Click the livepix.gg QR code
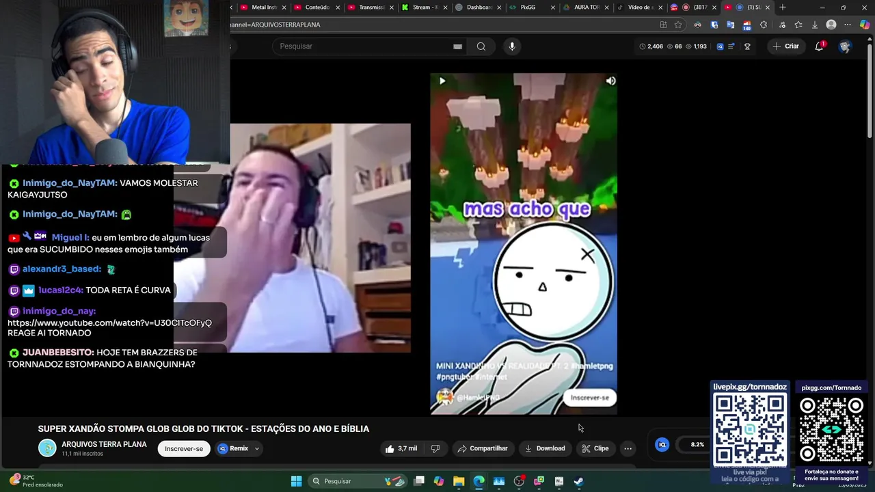This screenshot has height=492, width=875. pyautogui.click(x=750, y=430)
